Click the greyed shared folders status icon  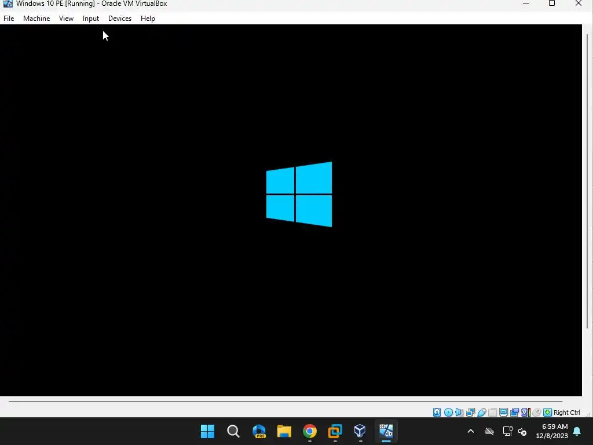pos(492,413)
